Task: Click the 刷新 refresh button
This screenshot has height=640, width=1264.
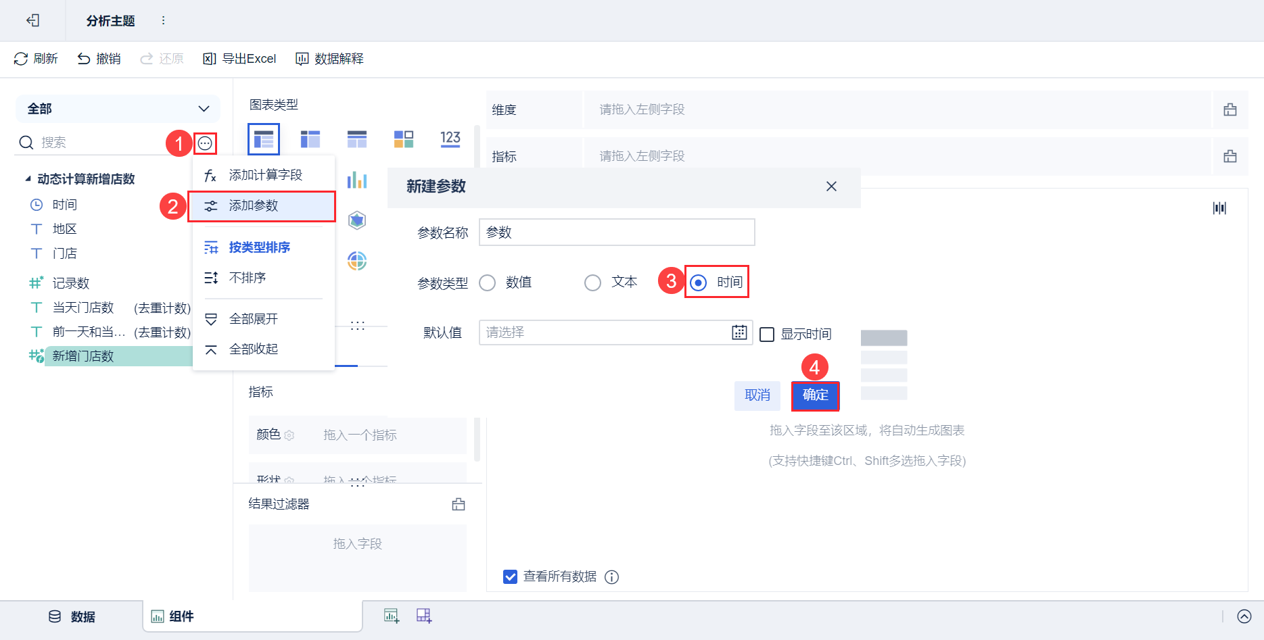Action: tap(36, 59)
